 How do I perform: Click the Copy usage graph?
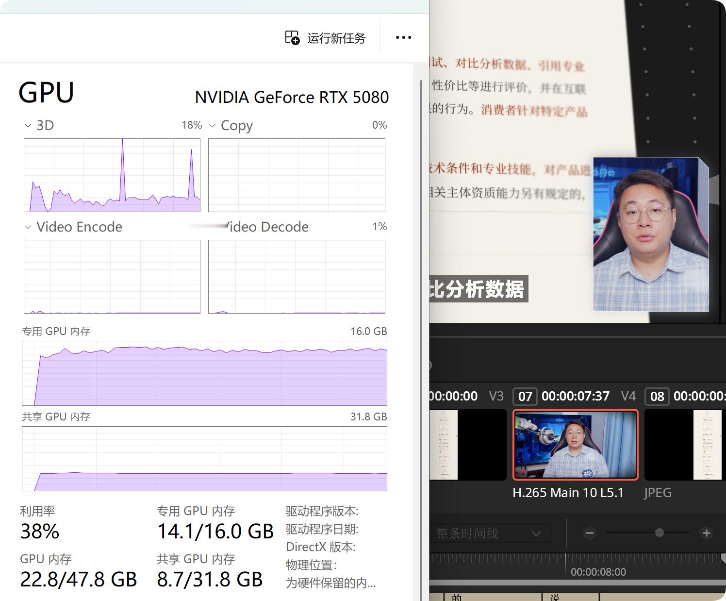(297, 175)
